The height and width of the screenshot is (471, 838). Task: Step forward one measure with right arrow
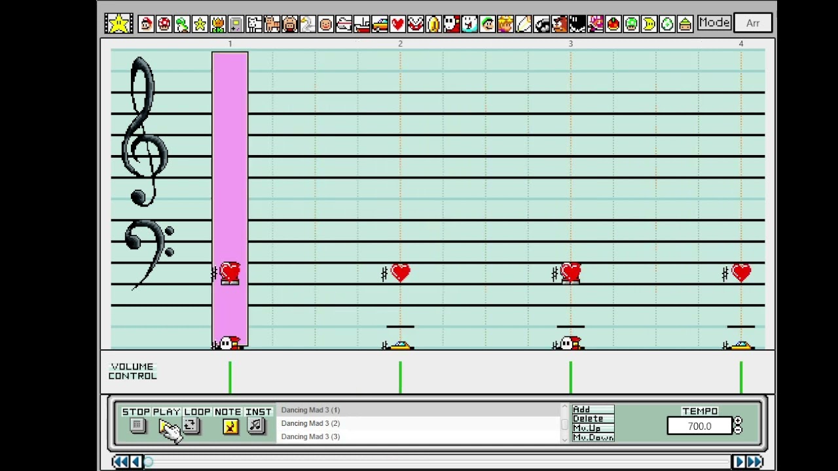740,462
